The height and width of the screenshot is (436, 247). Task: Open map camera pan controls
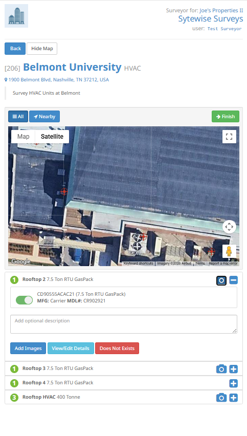tap(229, 227)
